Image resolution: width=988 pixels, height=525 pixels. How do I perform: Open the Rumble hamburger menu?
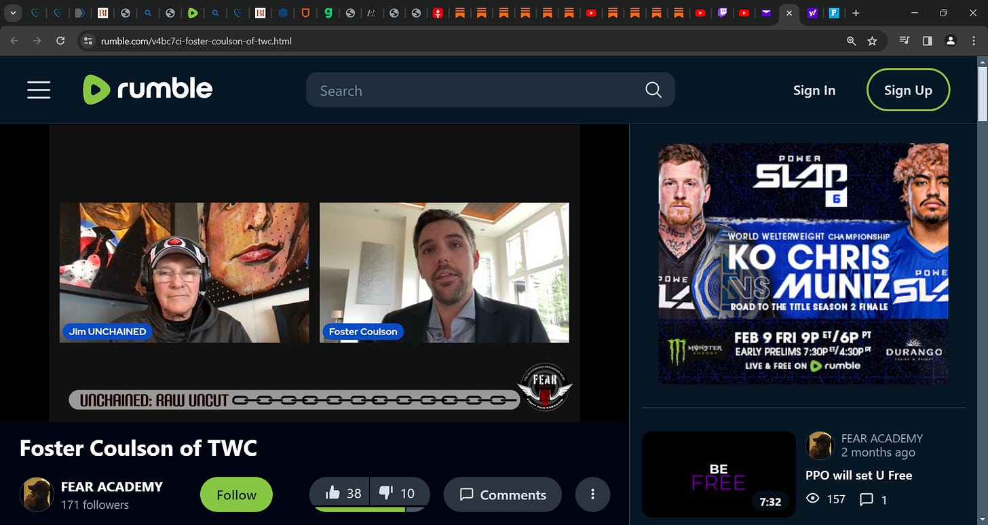click(39, 90)
